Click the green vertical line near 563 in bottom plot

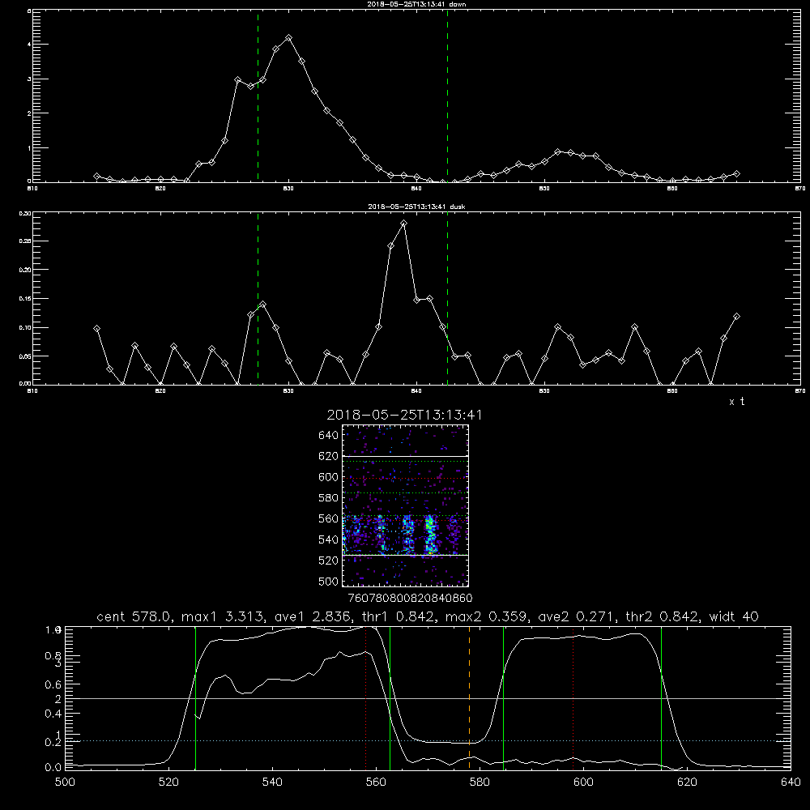point(390,698)
